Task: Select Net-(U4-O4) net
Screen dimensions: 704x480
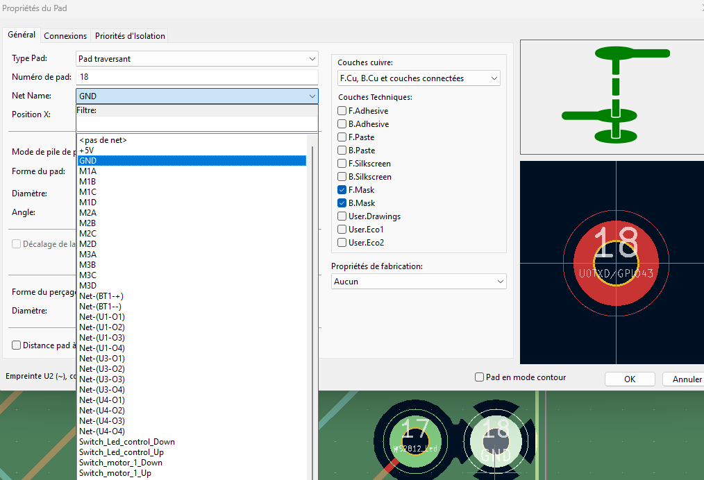Action: [192, 431]
